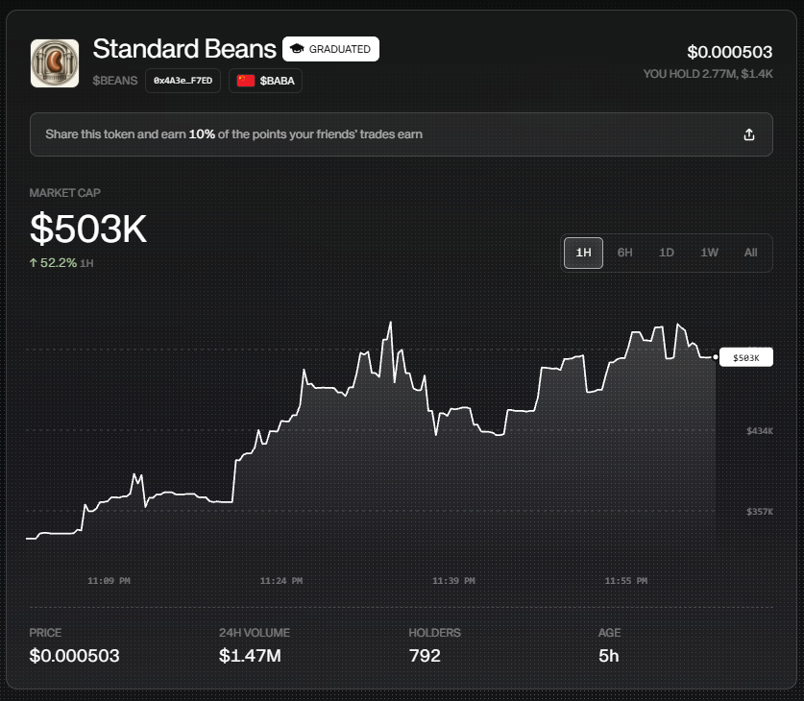This screenshot has height=701, width=804.
Task: Switch chart to 1W timeframe
Action: [x=709, y=253]
